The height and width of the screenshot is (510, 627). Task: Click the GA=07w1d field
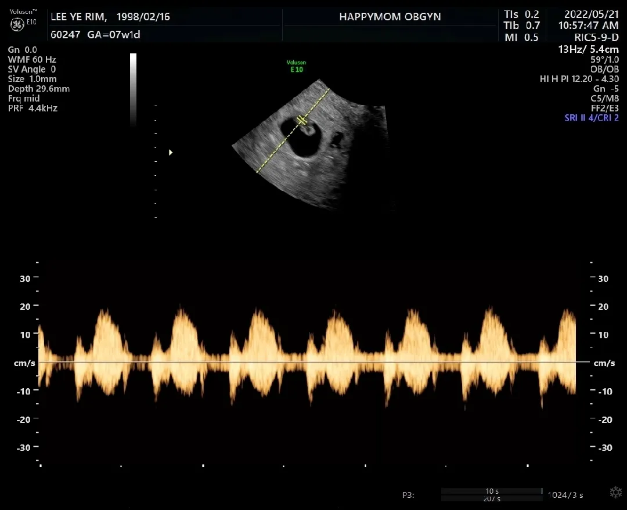[114, 35]
